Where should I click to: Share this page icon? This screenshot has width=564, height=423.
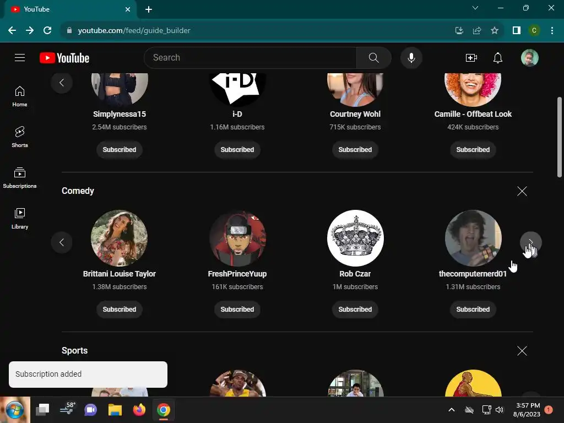[477, 31]
